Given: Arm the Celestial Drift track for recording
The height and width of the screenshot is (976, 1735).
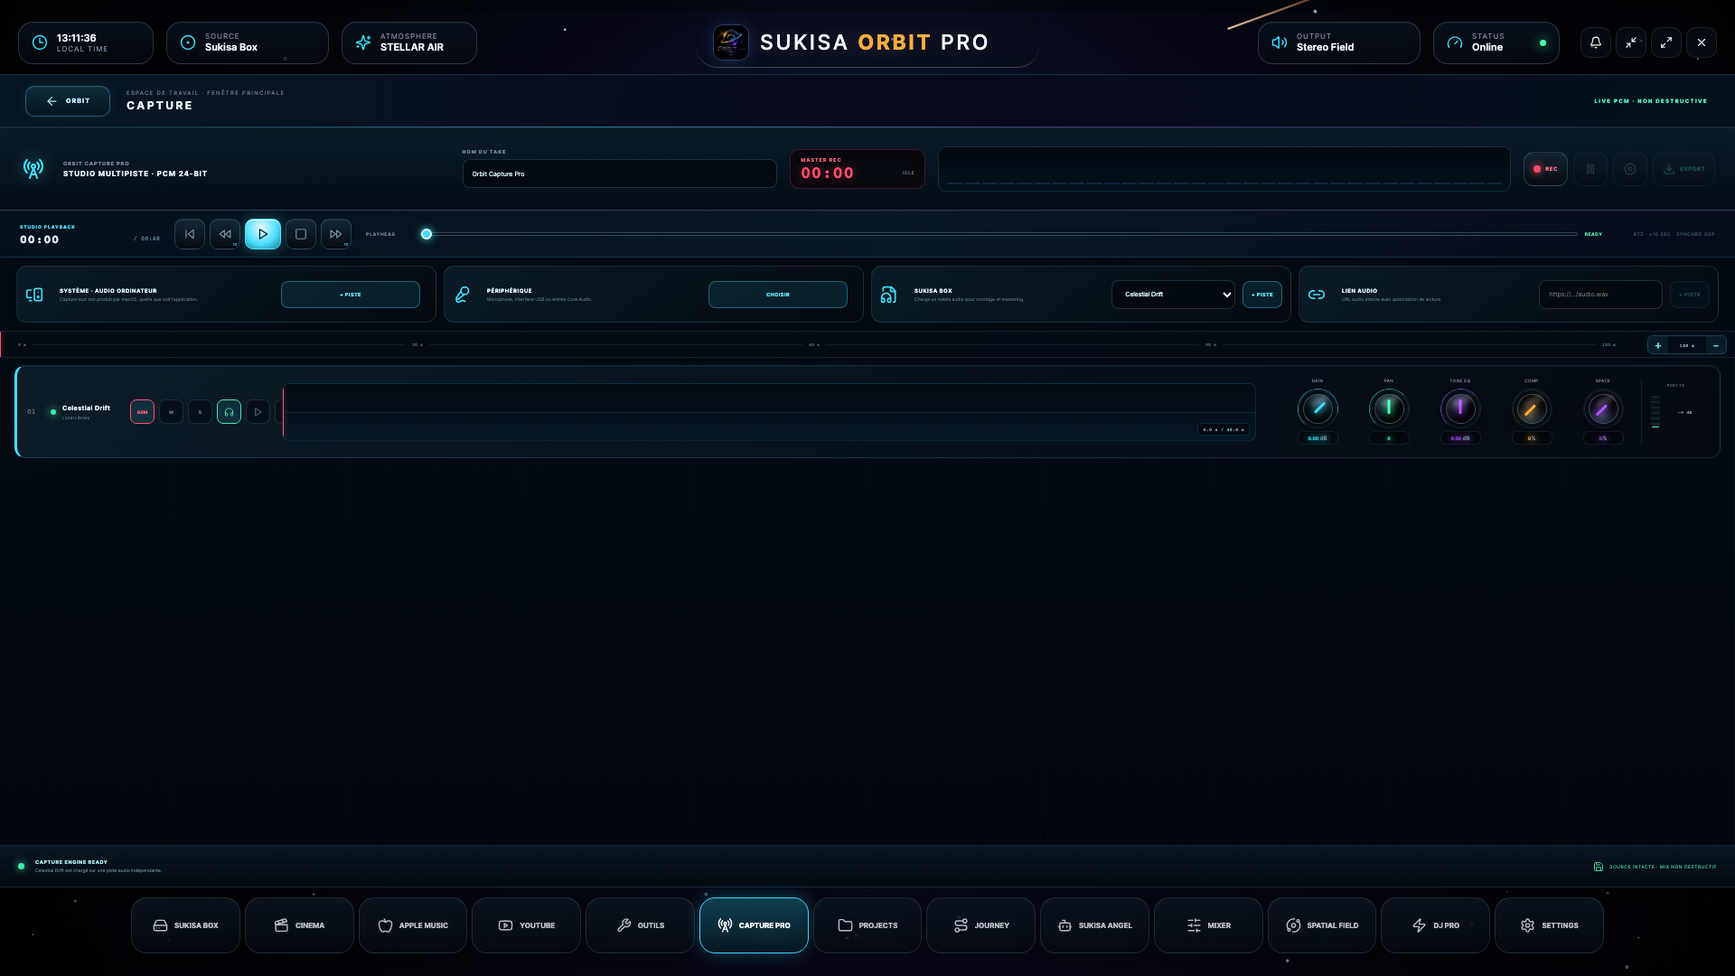Looking at the screenshot, I should tap(142, 412).
